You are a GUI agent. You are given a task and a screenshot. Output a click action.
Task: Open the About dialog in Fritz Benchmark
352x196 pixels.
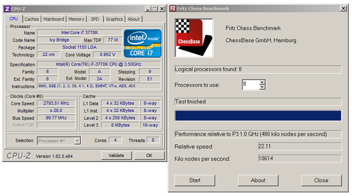click(258, 180)
